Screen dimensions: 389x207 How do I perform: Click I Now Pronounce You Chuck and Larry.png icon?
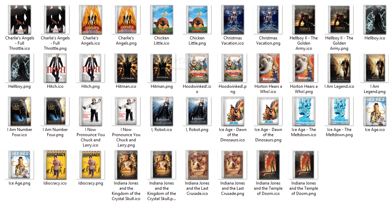(126, 111)
